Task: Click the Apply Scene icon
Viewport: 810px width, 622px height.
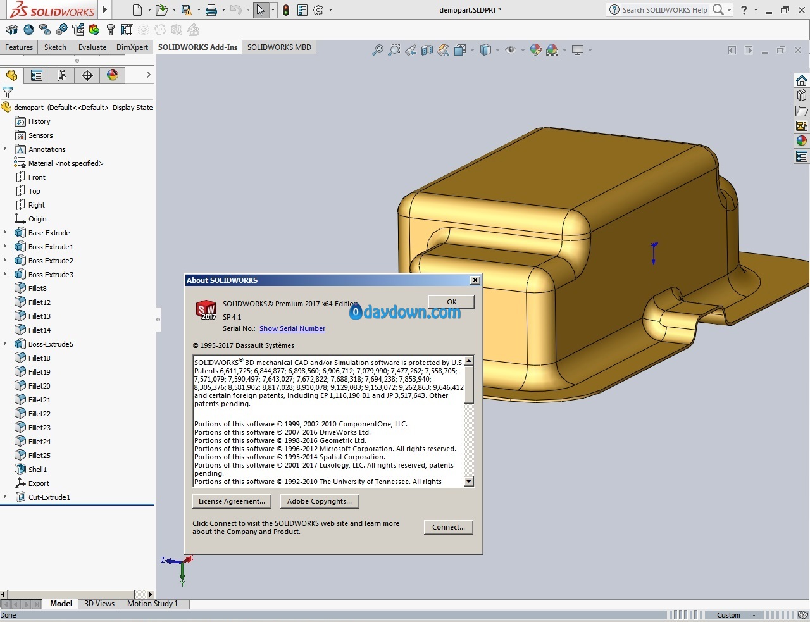Action: [x=552, y=50]
